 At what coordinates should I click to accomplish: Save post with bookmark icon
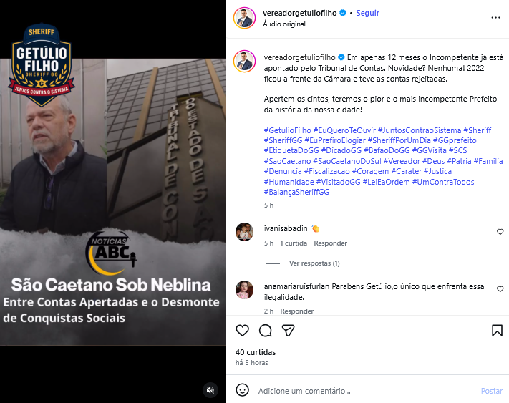pyautogui.click(x=497, y=330)
